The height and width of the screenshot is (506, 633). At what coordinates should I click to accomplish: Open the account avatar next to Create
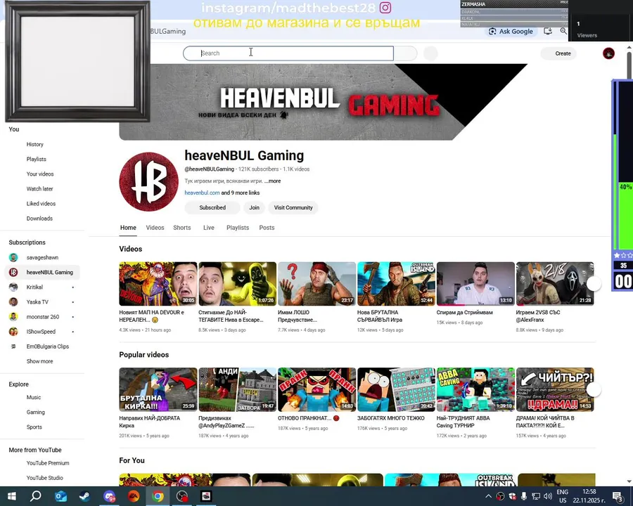click(608, 53)
